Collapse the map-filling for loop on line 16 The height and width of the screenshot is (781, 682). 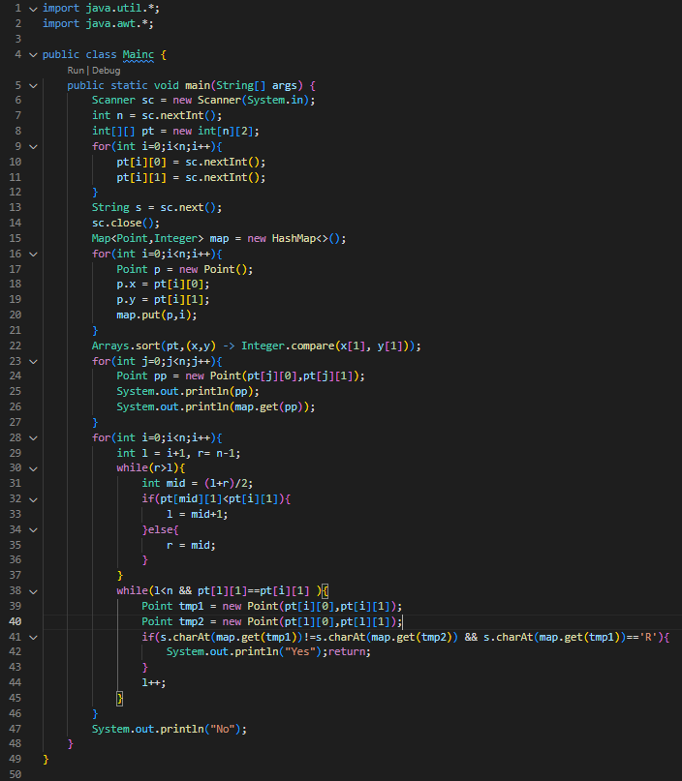(x=33, y=255)
